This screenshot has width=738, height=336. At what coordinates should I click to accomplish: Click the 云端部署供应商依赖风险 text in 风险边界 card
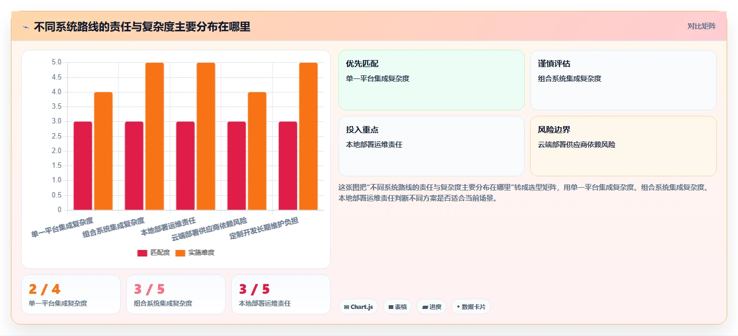pyautogui.click(x=577, y=144)
